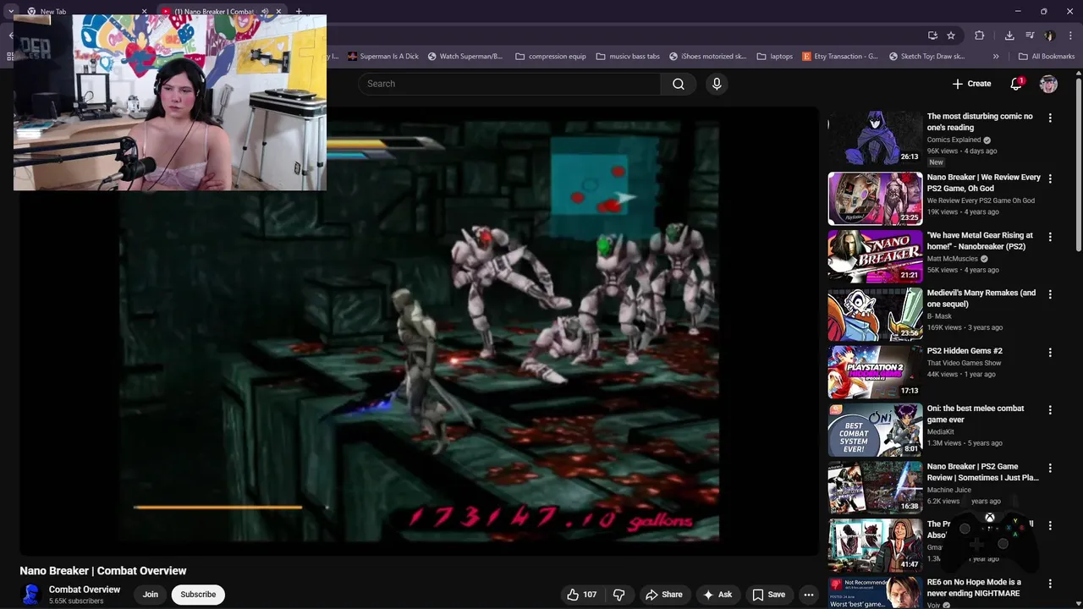Open the Chrome profile avatar
Image resolution: width=1083 pixels, height=609 pixels.
point(1050,36)
